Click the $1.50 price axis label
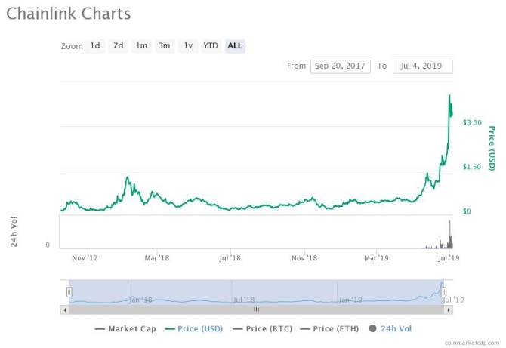 pos(472,167)
